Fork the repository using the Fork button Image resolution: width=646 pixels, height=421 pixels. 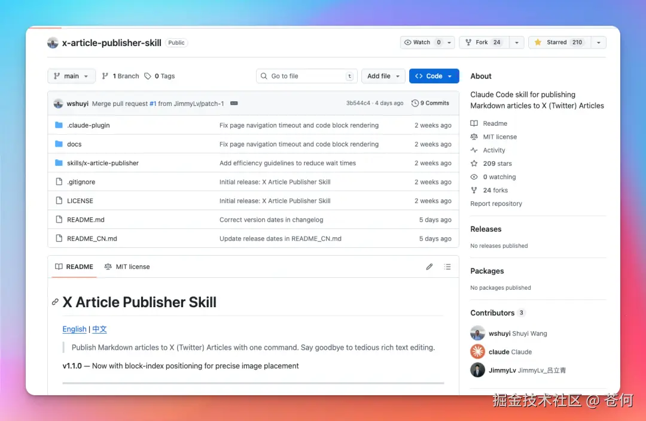(x=484, y=43)
